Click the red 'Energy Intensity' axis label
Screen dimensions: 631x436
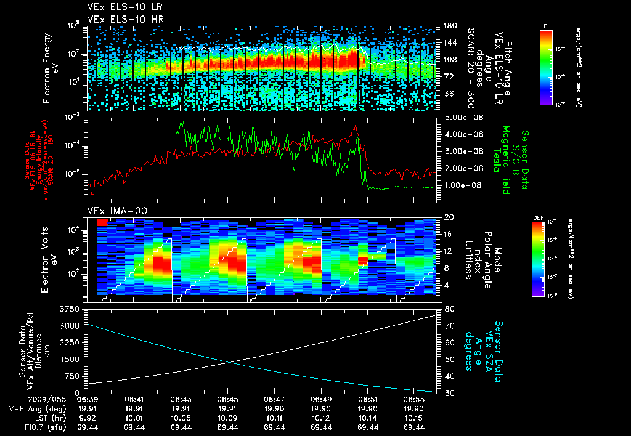click(x=39, y=160)
